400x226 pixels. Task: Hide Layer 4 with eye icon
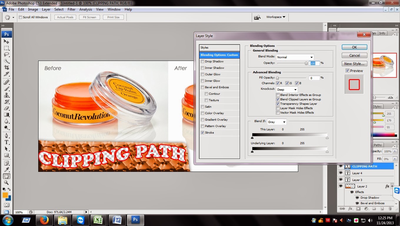pyautogui.click(x=341, y=173)
